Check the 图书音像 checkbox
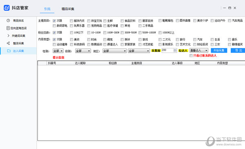The width and height of the screenshot is (245, 149). pos(177,21)
